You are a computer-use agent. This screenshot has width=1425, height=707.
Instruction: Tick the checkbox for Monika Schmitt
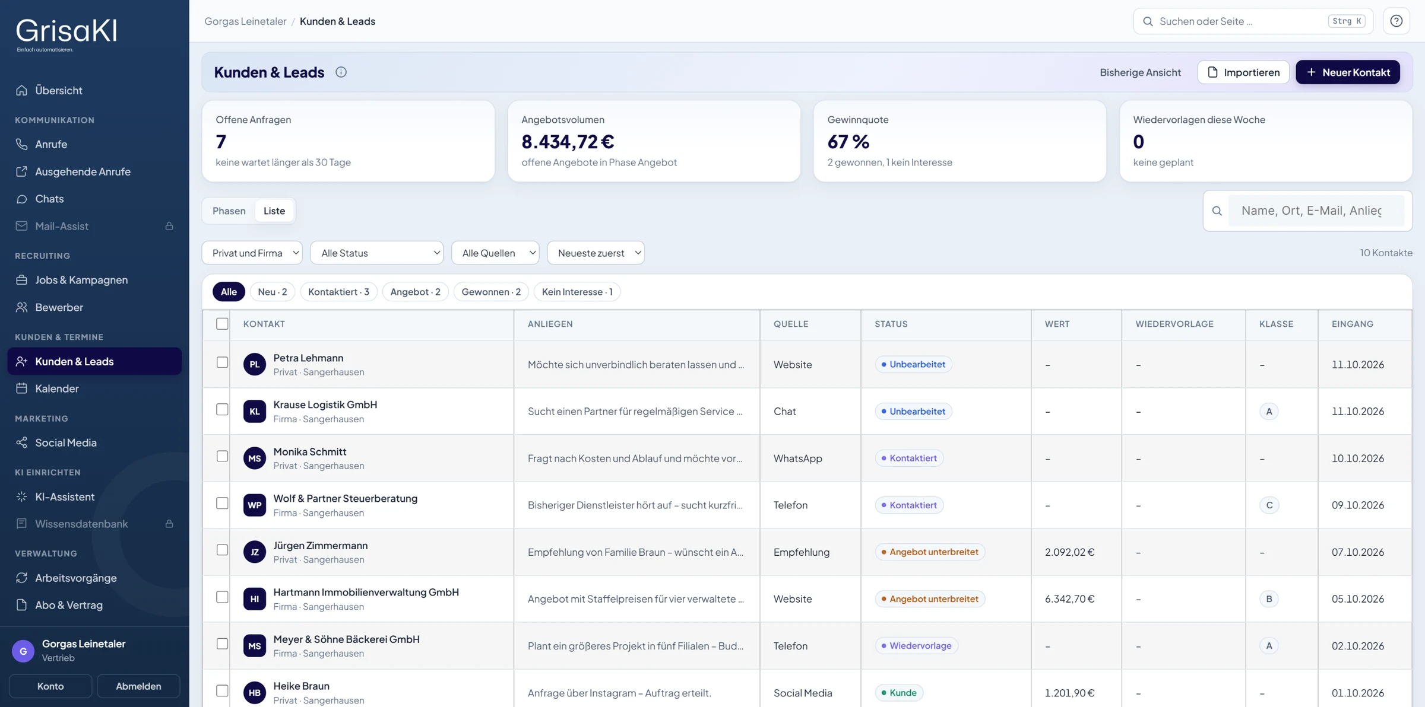coord(222,456)
